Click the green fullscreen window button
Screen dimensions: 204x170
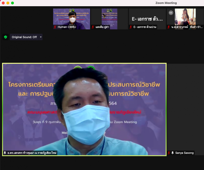coord(12,3)
